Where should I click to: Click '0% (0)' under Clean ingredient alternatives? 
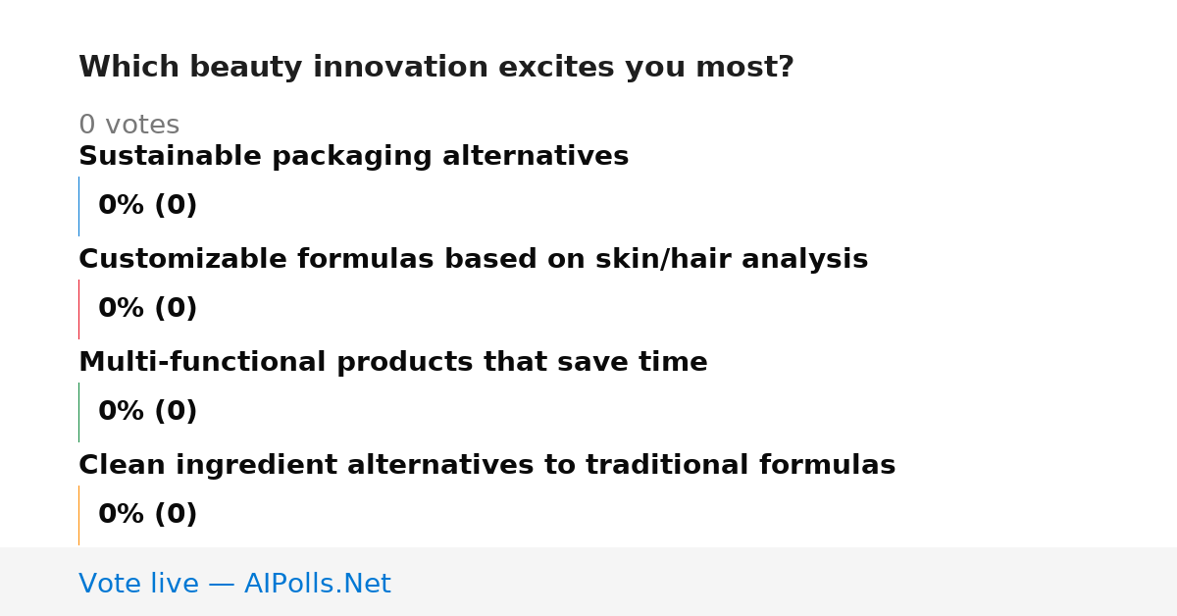(x=147, y=515)
